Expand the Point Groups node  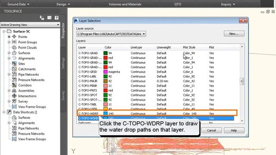coord(9,42)
